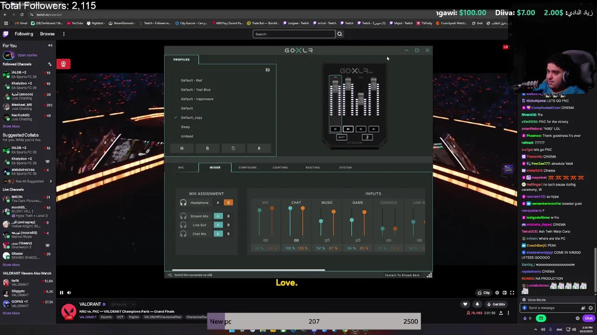Click the camera icon in the Profiles panel
The image size is (597, 335).
(268, 70)
